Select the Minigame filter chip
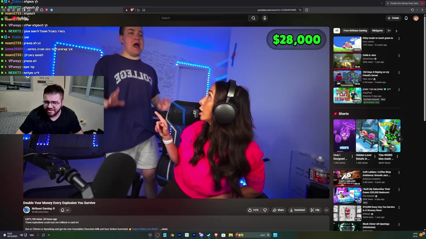Screen dimensions: 426x239 tap(377, 31)
